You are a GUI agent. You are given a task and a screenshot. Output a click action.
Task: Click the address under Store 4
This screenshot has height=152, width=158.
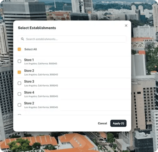click(41, 96)
